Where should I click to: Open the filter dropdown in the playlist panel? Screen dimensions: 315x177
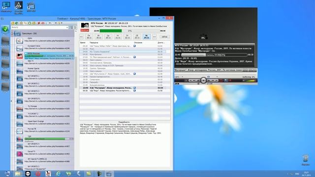(x=67, y=28)
